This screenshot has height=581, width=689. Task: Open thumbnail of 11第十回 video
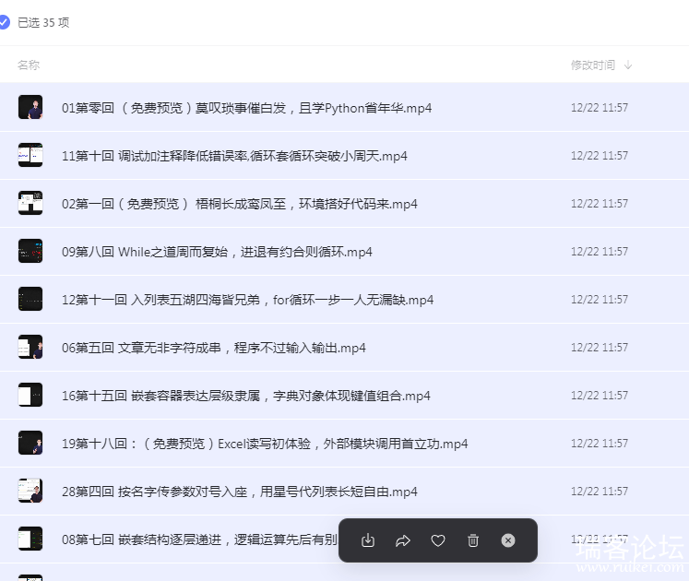tap(30, 155)
